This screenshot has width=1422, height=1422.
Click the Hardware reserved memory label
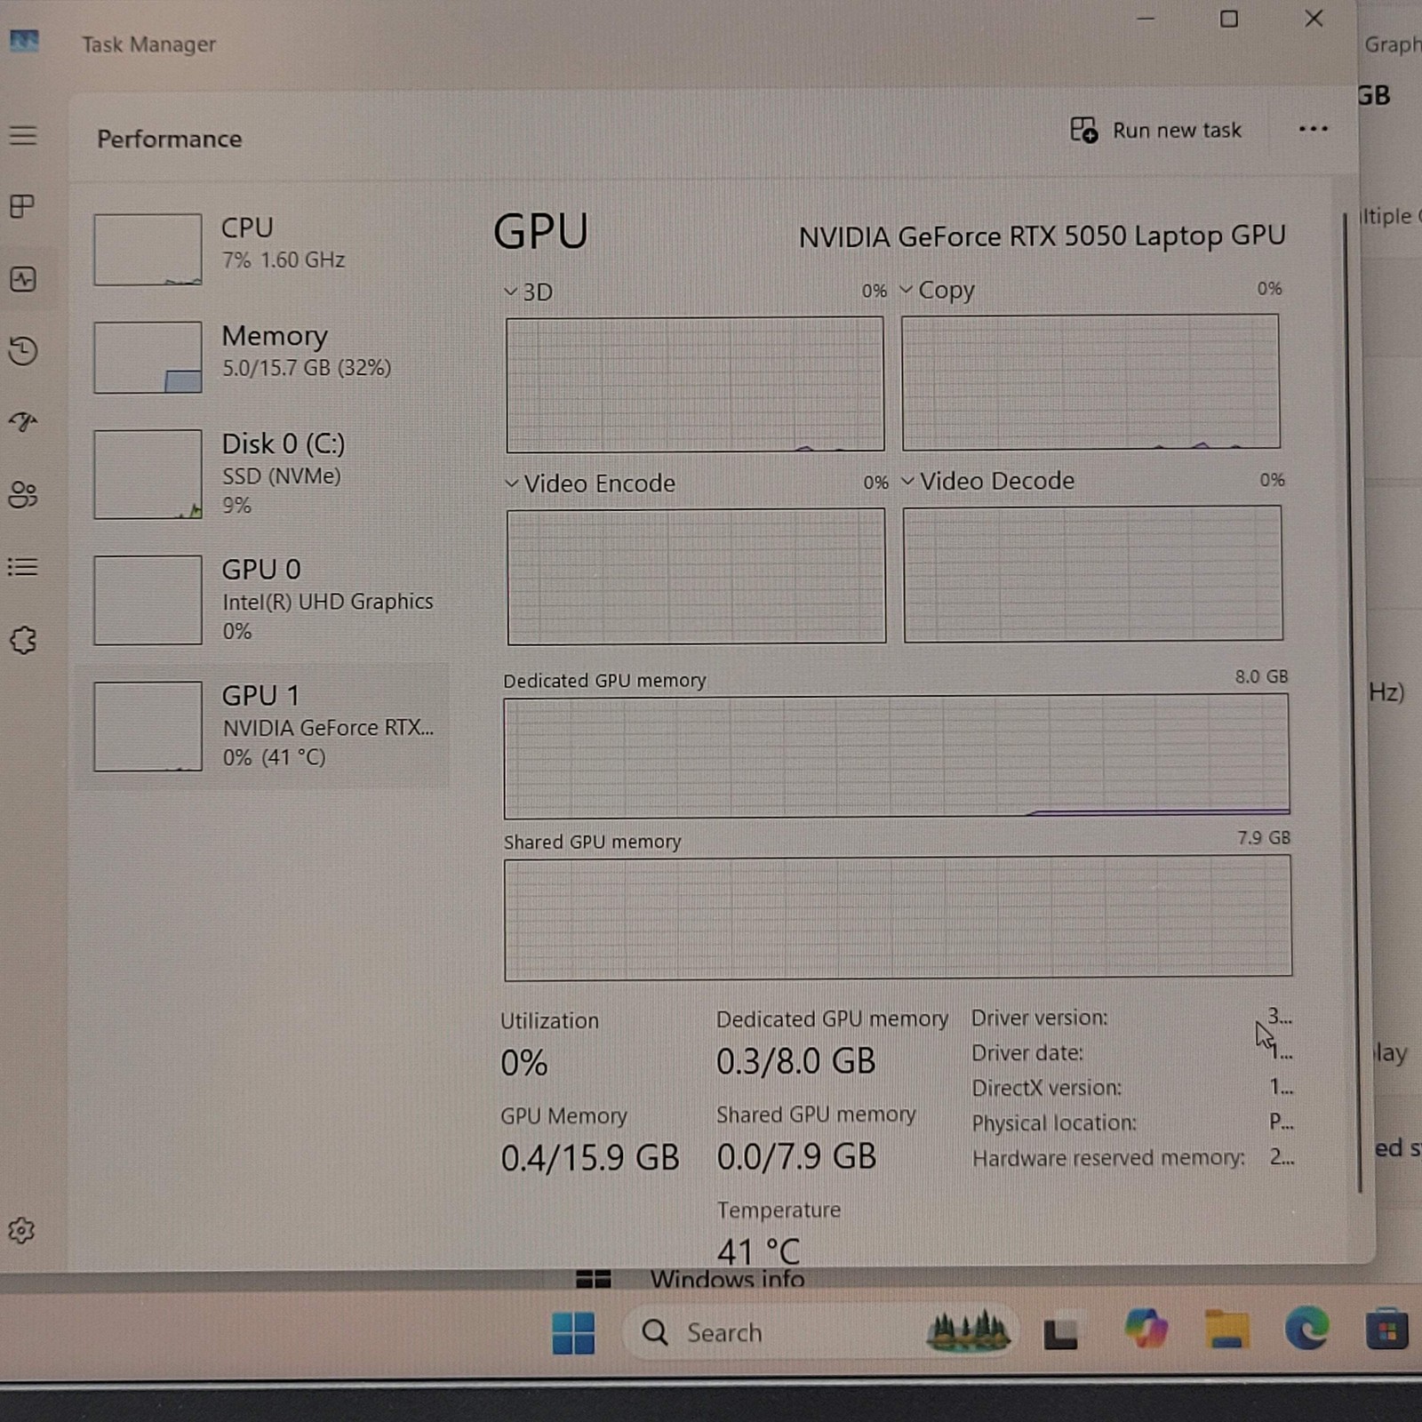click(1108, 1158)
